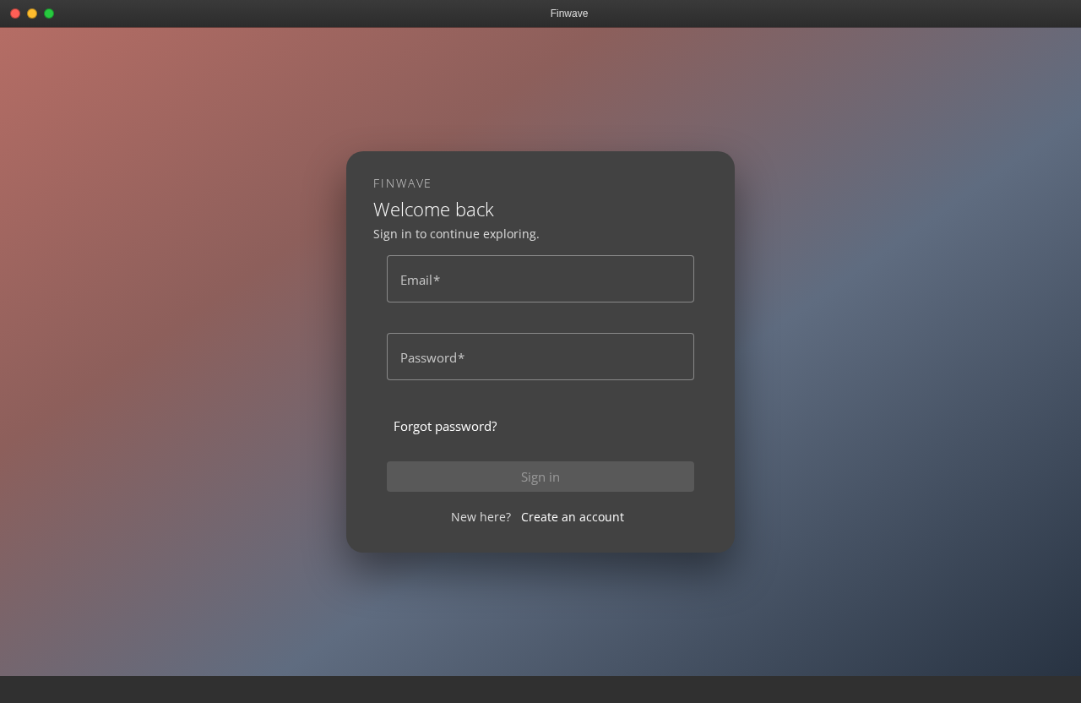Click into the Password field
Viewport: 1081px width, 703px height.
click(x=540, y=357)
